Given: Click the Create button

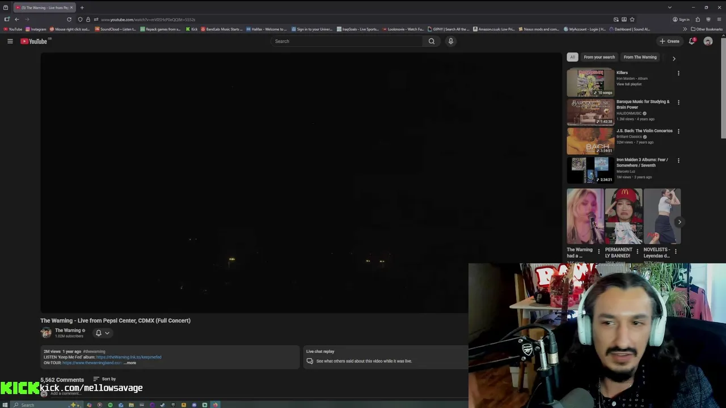Looking at the screenshot, I should [x=669, y=41].
